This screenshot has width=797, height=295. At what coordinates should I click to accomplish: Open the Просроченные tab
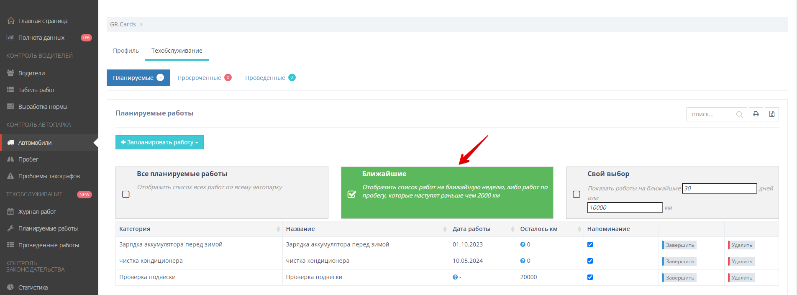(x=199, y=78)
